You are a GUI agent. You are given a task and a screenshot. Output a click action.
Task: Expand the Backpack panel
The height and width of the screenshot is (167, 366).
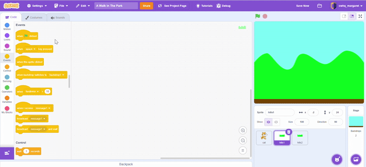point(126,164)
